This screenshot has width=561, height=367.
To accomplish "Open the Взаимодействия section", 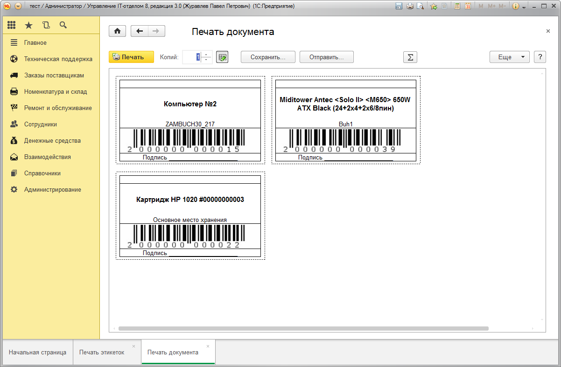I will (x=48, y=157).
